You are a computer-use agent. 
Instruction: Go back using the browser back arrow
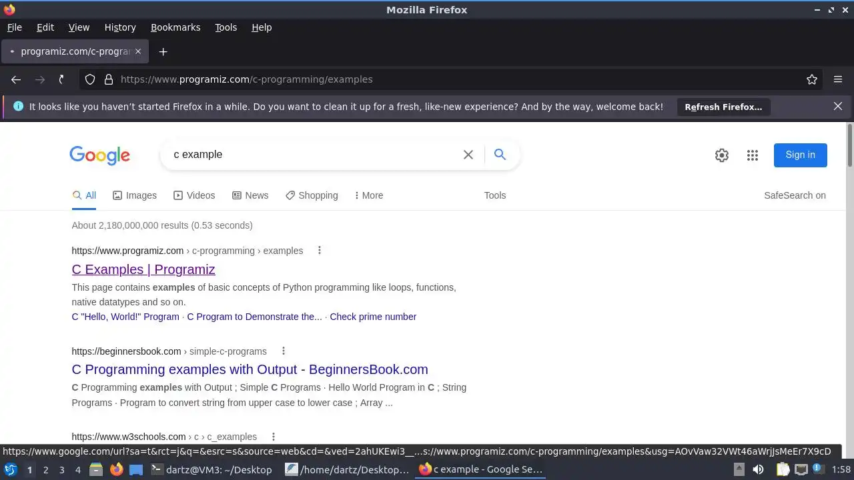[16, 79]
